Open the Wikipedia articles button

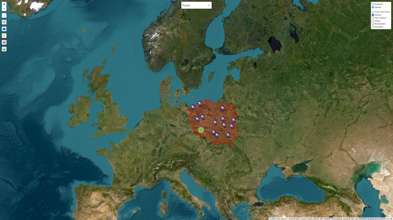4,22
